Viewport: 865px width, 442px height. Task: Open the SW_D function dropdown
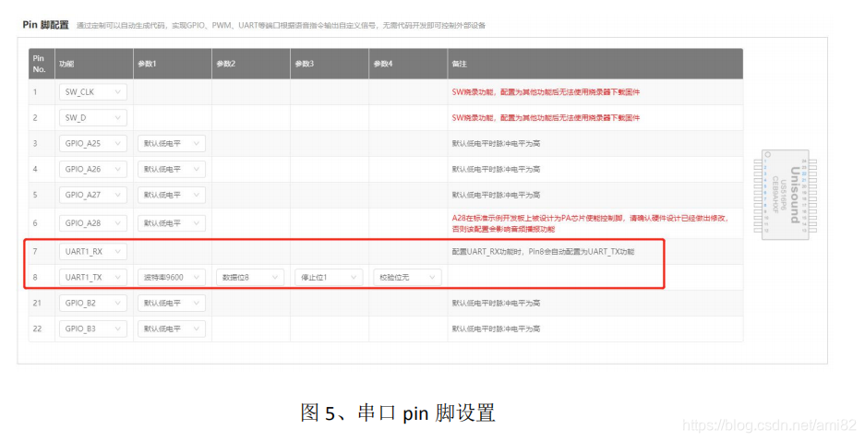point(92,117)
